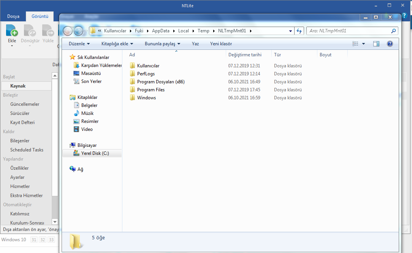
Task: Click the refresh icon beside address bar
Action: click(299, 31)
